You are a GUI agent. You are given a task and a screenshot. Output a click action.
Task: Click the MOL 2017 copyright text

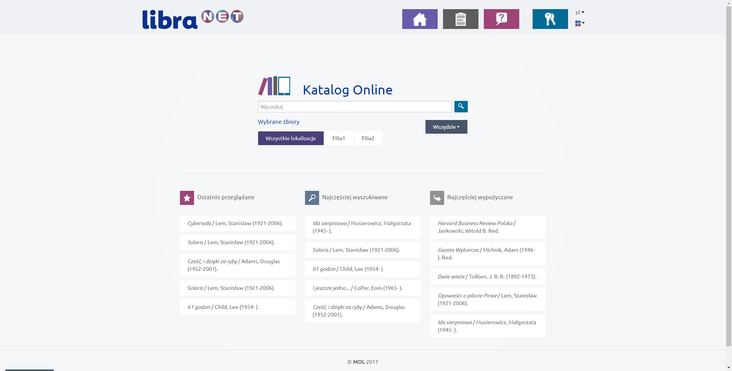(363, 362)
